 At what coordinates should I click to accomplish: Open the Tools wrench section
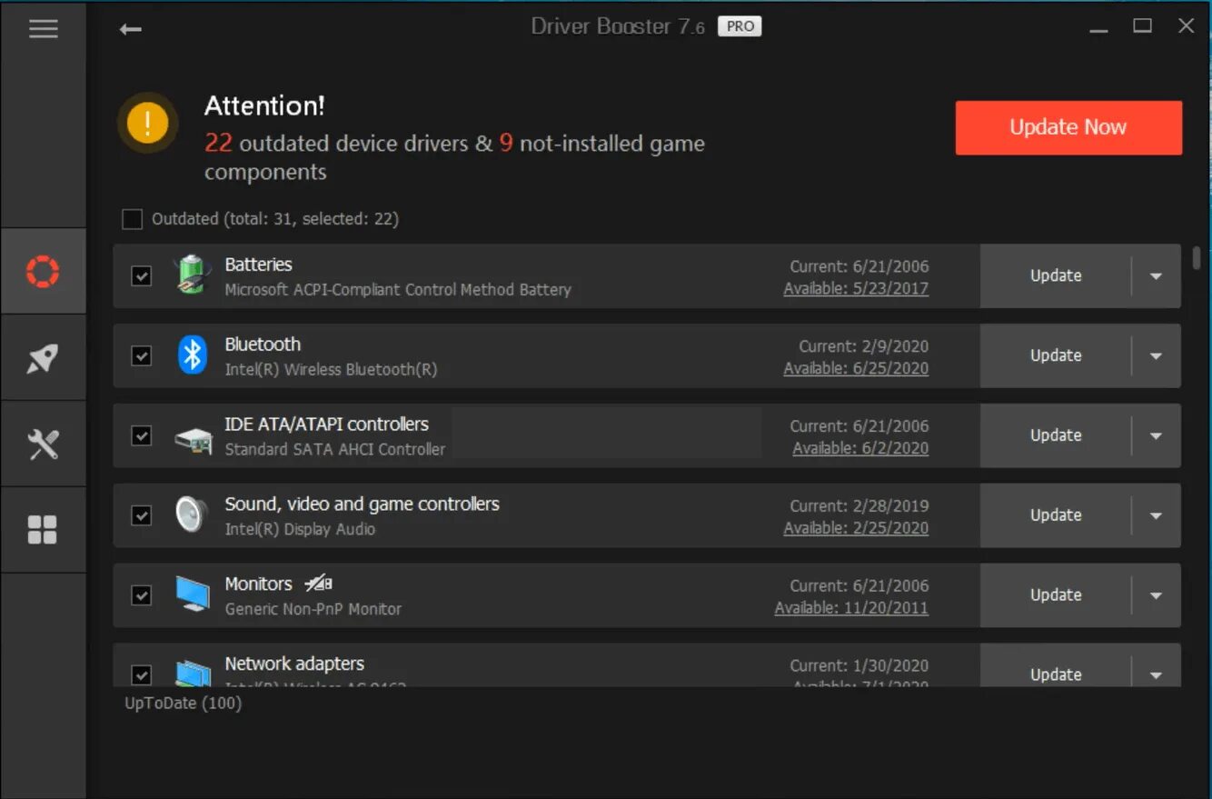point(43,444)
